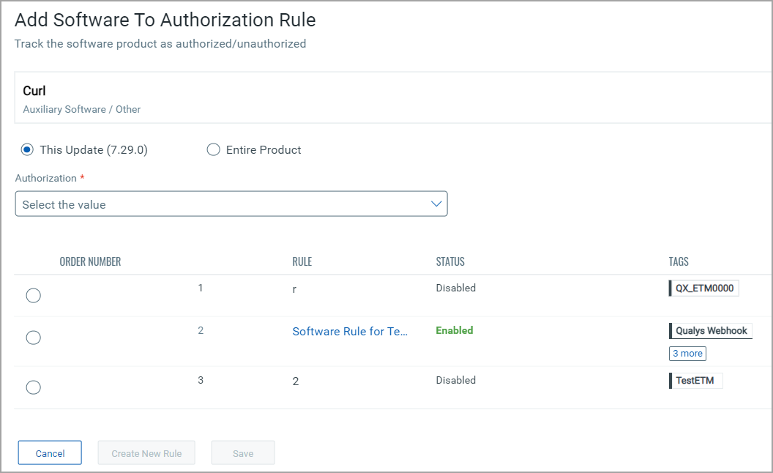Choose the Entire Product option
This screenshot has height=473, width=773.
[x=214, y=150]
